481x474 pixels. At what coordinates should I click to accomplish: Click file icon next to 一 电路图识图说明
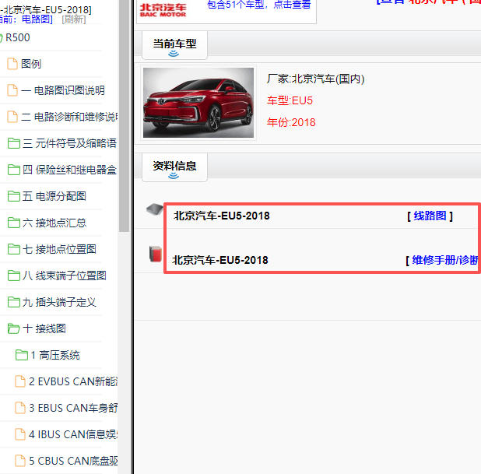coord(12,90)
